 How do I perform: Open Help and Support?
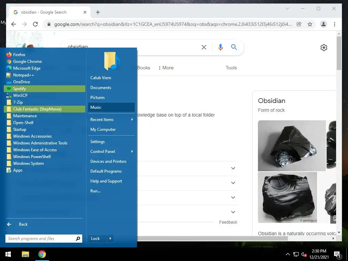tap(111, 181)
